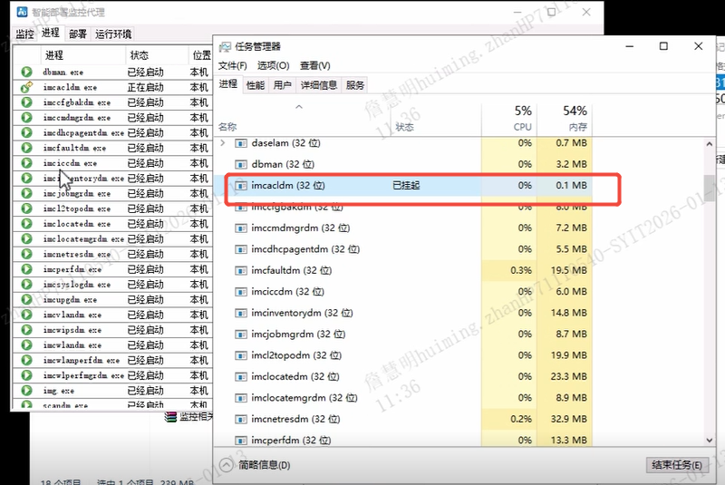
Task: Click the starting-state icon for imcacldm.exe
Action: [x=27, y=87]
